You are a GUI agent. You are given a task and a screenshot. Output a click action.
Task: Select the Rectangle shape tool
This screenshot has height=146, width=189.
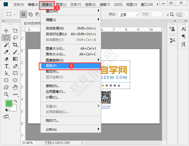(x=15, y=73)
